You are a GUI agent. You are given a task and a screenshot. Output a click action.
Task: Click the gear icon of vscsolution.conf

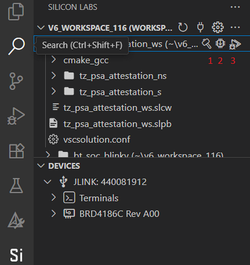click(x=54, y=139)
